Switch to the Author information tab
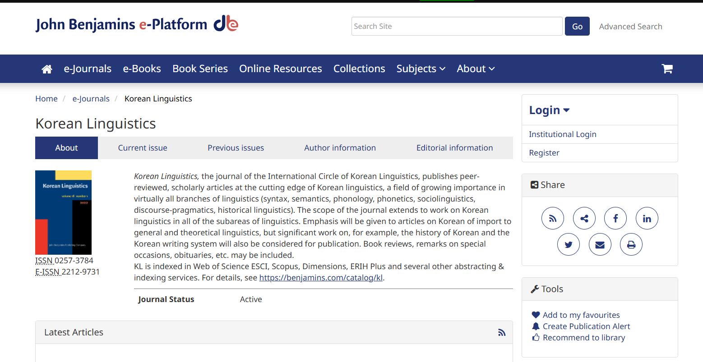 click(x=340, y=148)
